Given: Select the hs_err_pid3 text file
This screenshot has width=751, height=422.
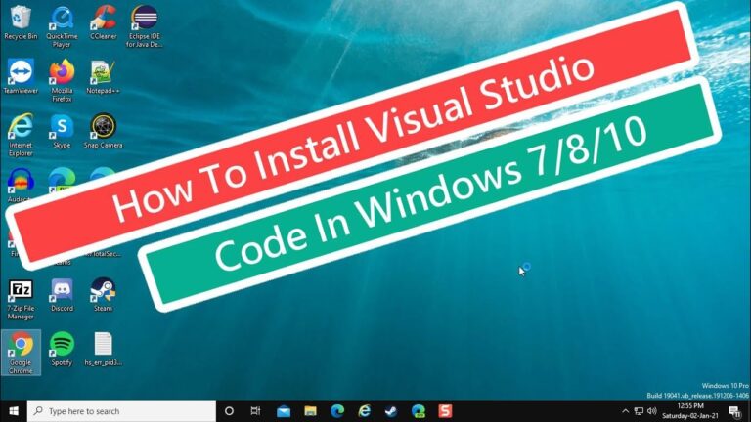Looking at the screenshot, I should [103, 349].
